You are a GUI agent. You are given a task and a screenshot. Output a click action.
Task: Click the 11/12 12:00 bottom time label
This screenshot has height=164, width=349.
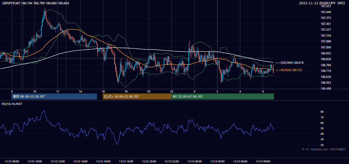[58, 162]
